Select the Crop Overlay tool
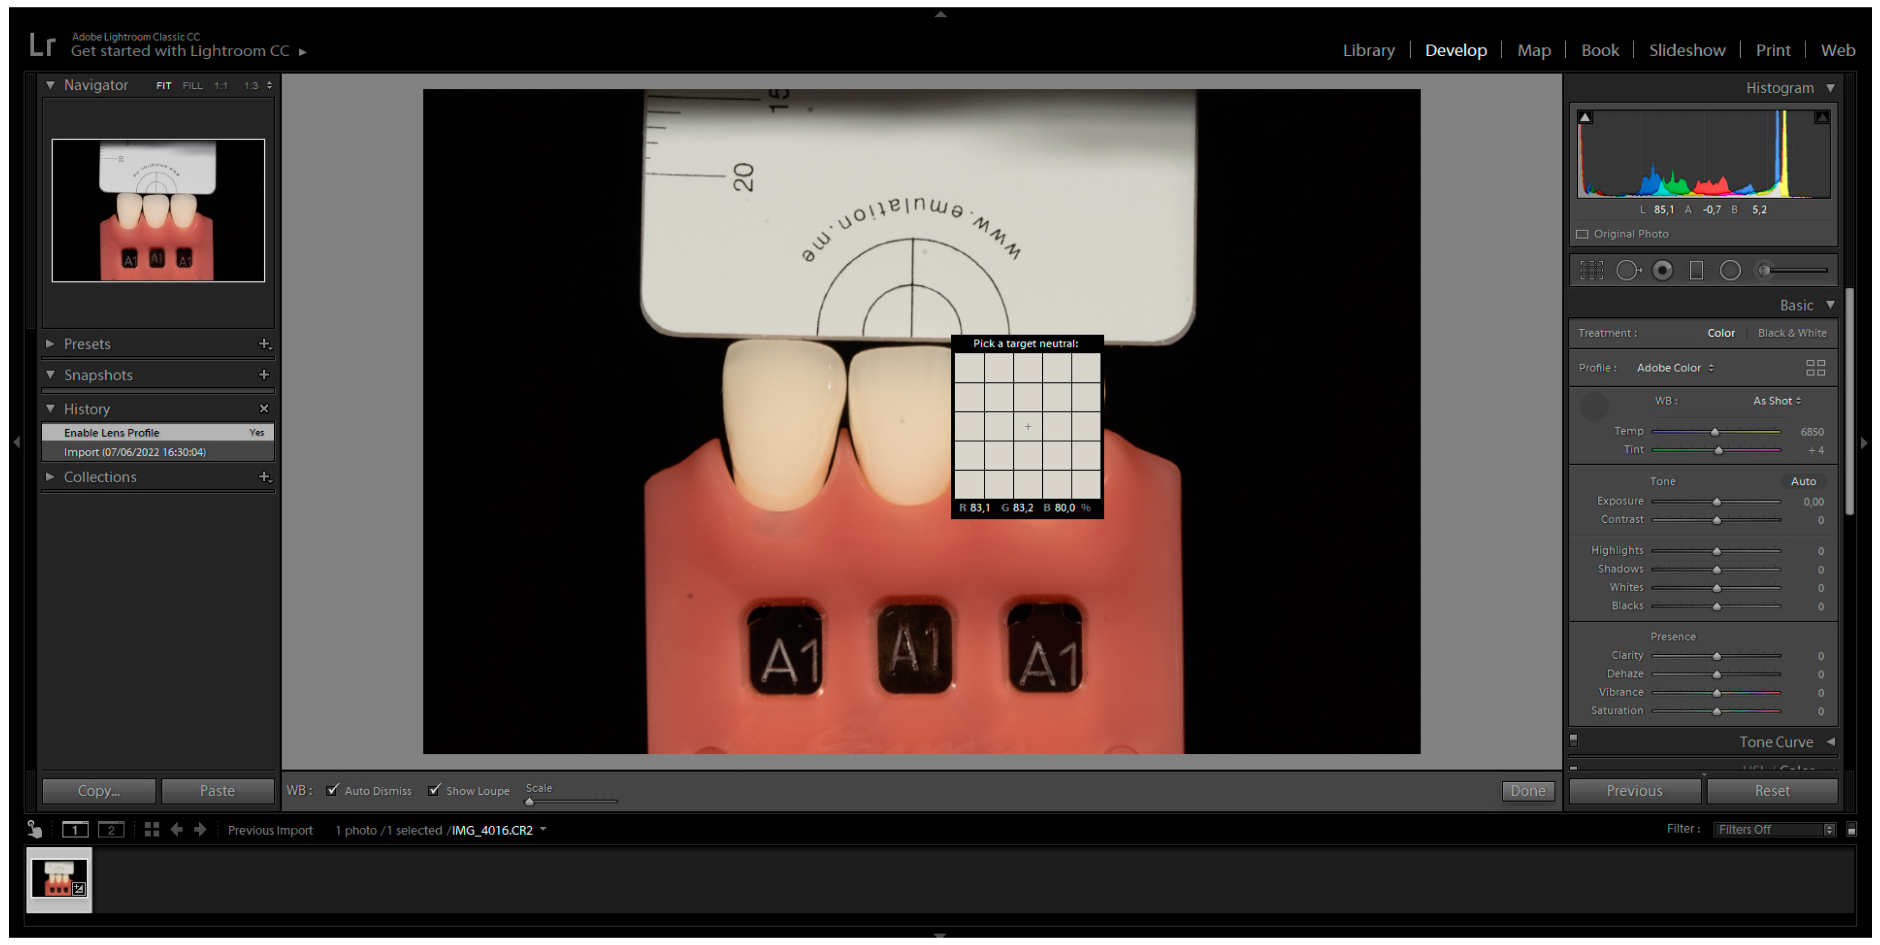Image resolution: width=1880 pixels, height=945 pixels. [x=1591, y=271]
